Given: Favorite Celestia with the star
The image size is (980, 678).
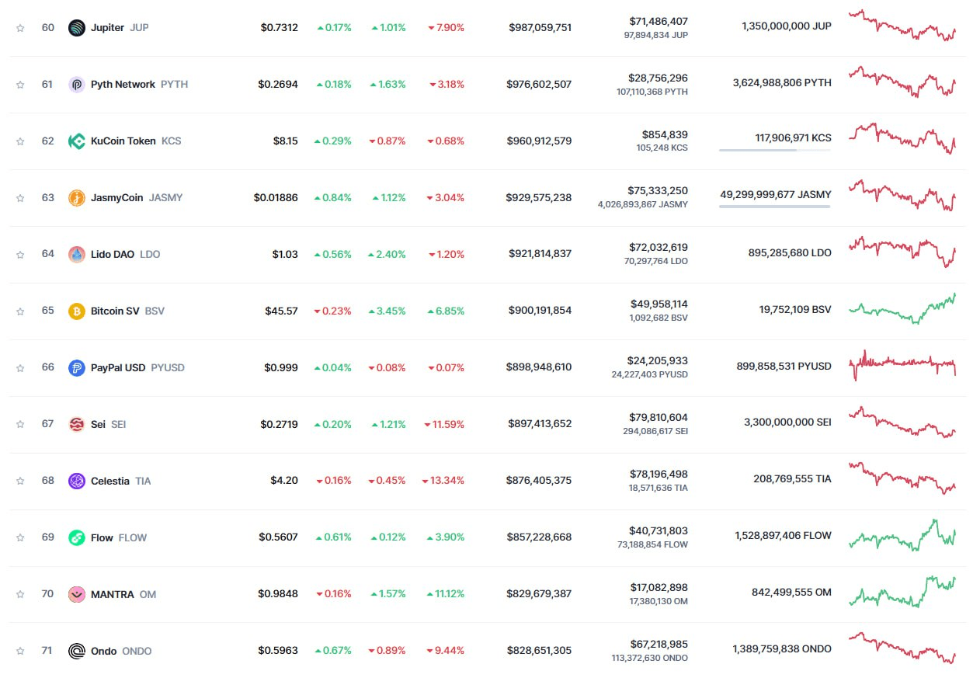Looking at the screenshot, I should pos(20,482).
